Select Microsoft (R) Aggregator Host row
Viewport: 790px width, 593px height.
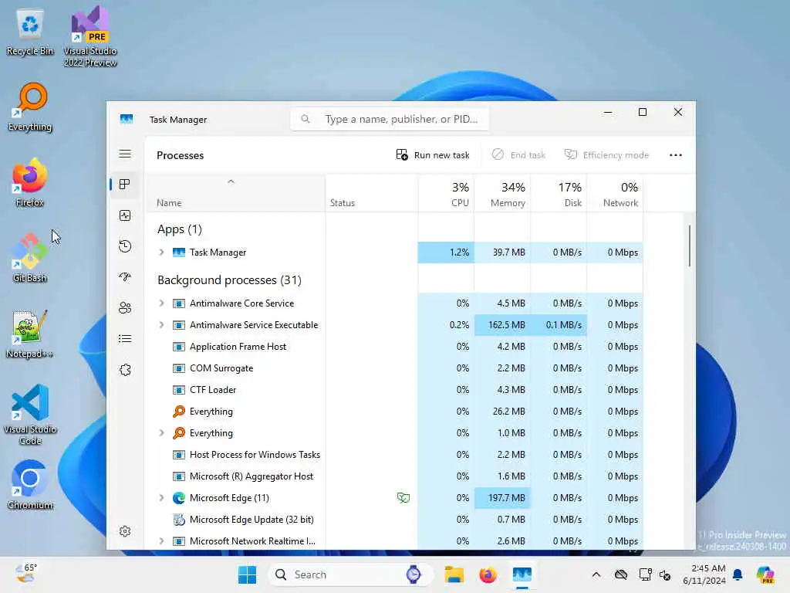coord(394,476)
